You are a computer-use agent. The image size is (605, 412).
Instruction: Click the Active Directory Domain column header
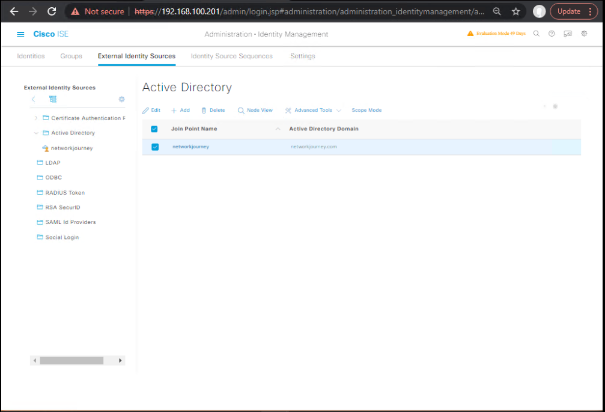[x=324, y=129]
